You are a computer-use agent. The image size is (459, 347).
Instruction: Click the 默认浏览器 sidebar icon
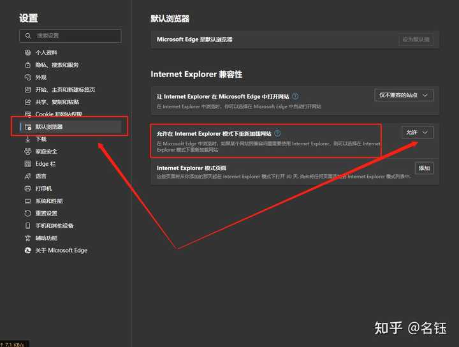28,126
